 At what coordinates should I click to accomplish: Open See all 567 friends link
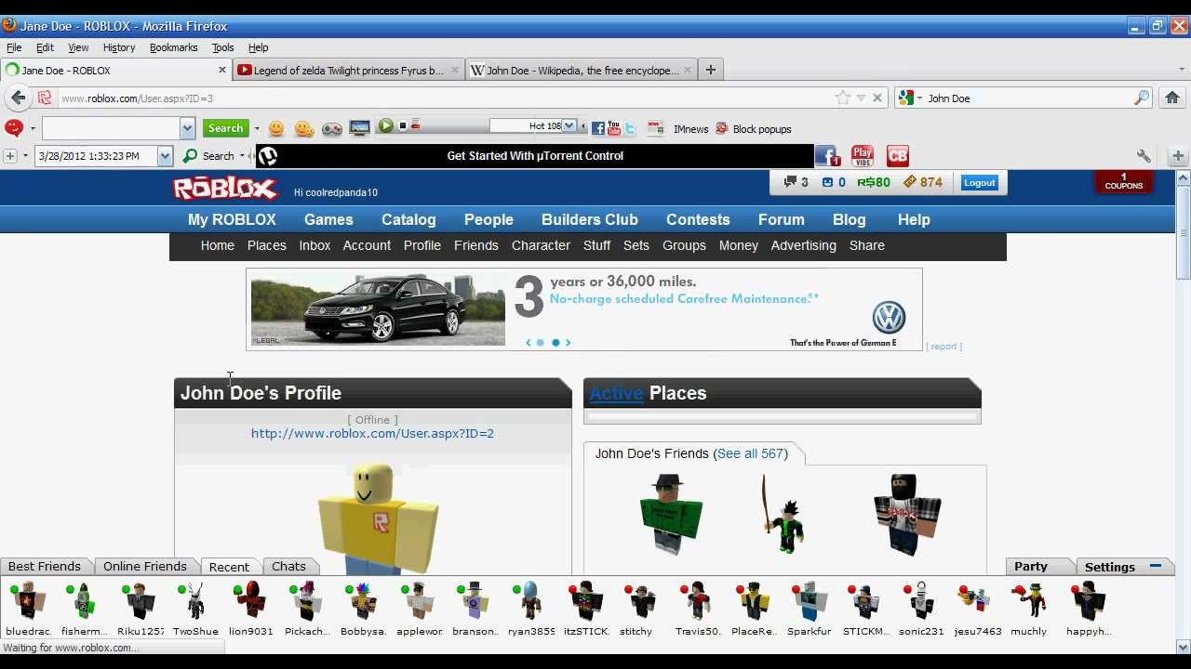pyautogui.click(x=751, y=453)
